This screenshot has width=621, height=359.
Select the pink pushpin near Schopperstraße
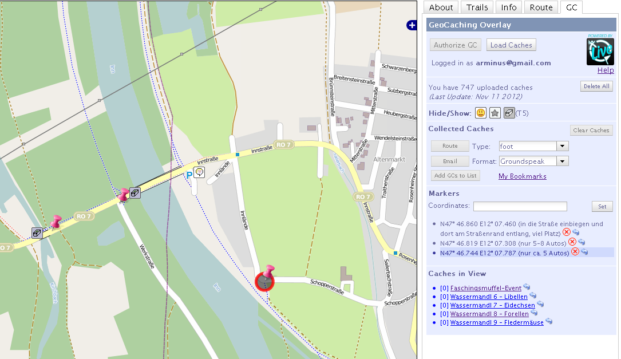[x=269, y=272]
